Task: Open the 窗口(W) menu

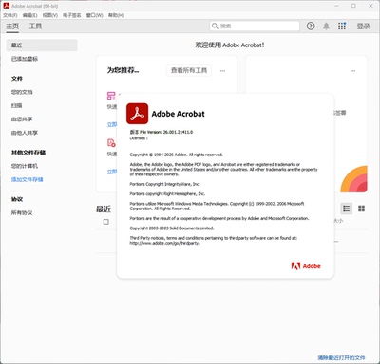Action: (x=95, y=15)
